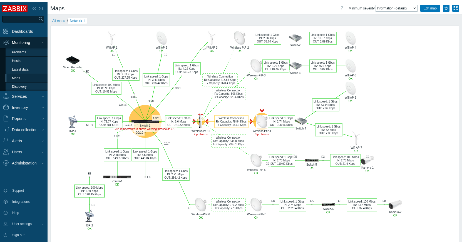Open Latest data in Monitoring
Screen dimensions: 462x242
coord(20,69)
